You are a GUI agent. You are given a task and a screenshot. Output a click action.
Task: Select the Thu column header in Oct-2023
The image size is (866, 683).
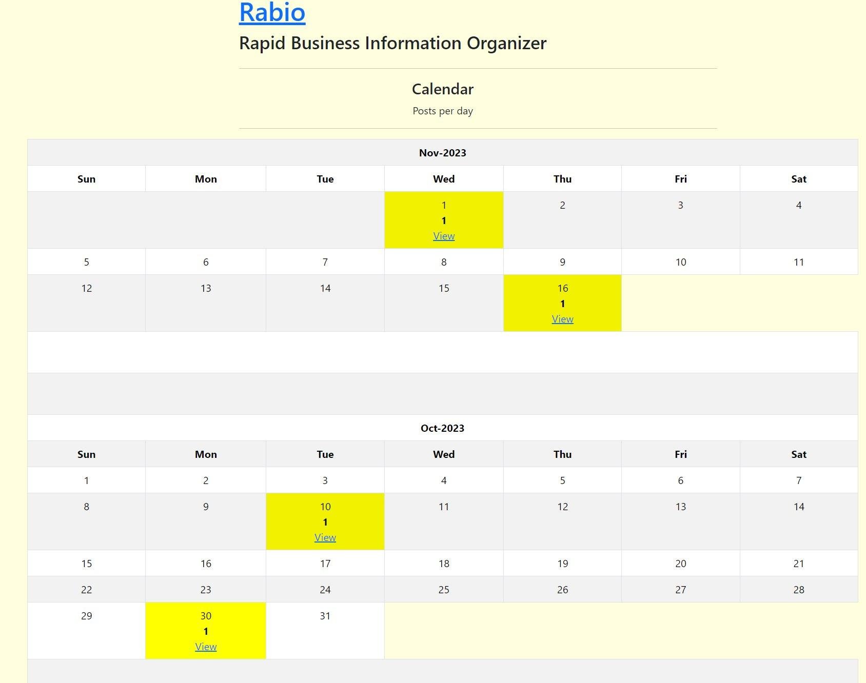point(562,454)
